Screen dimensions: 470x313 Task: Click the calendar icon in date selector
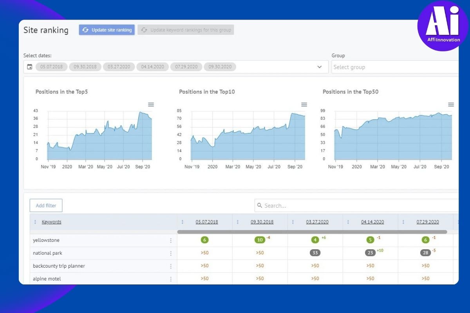click(29, 67)
